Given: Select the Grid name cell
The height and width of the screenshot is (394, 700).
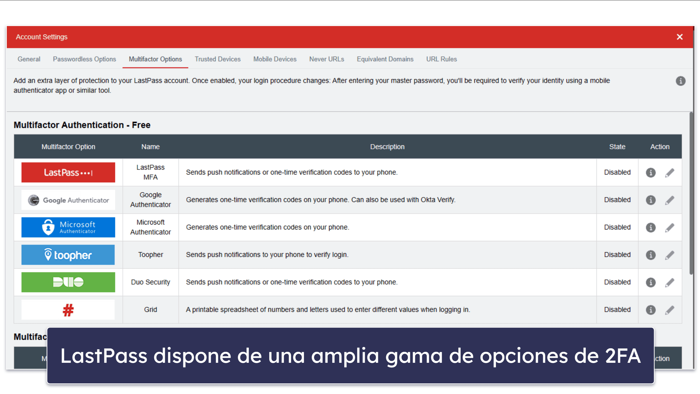Looking at the screenshot, I should (x=150, y=310).
